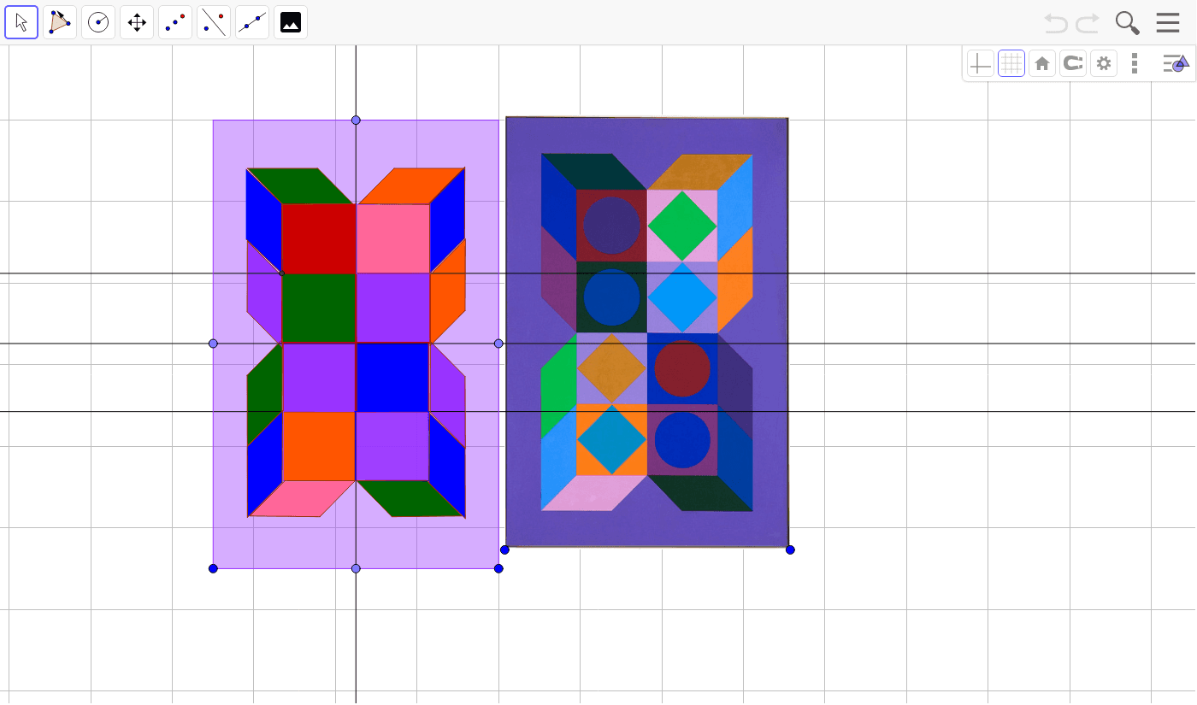Open more options three-dot menu
Viewport: 1197px width, 705px height.
point(1135,63)
